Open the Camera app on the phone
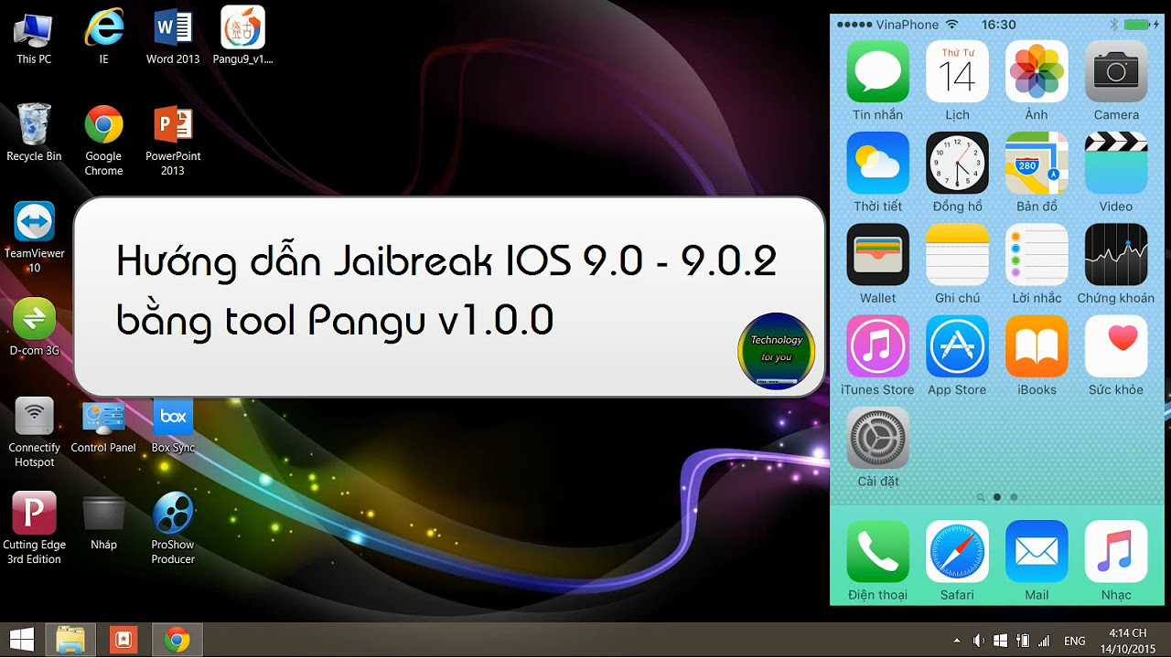The image size is (1171, 658). 1116,71
